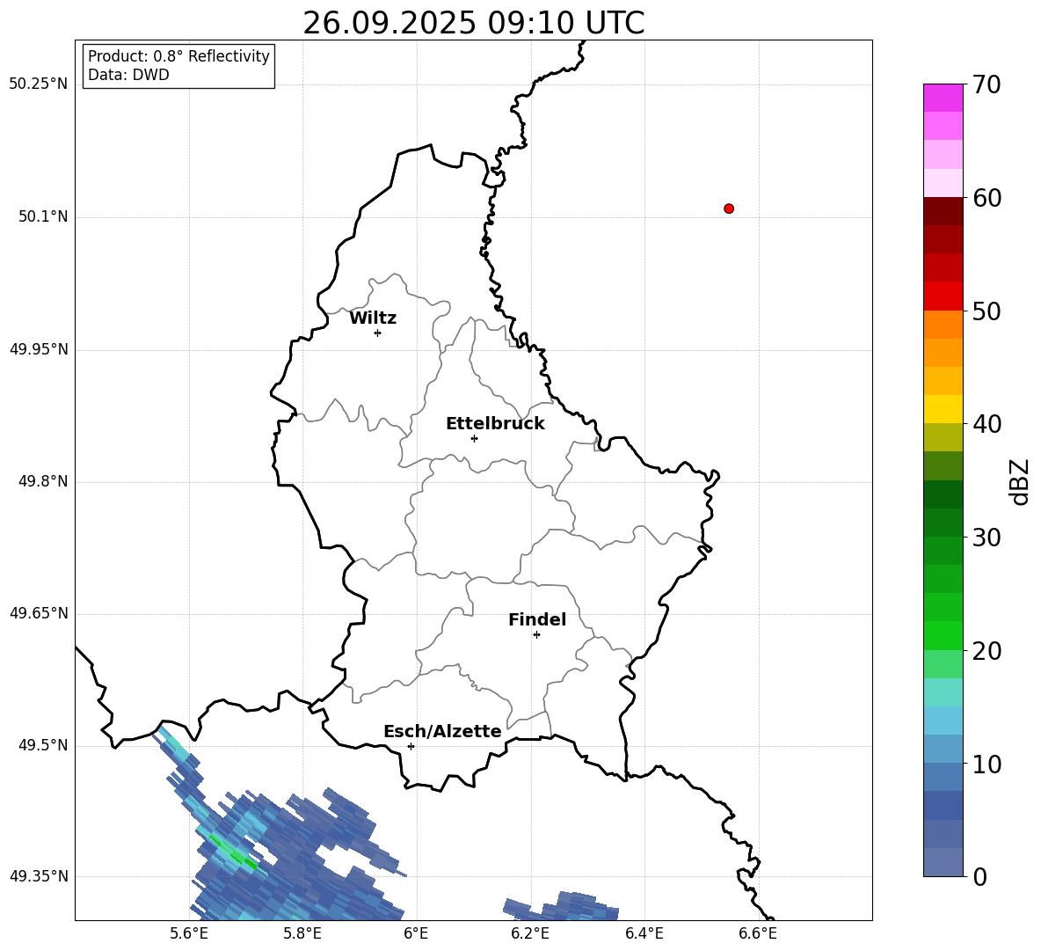Click the 26.09.2025 09:10 UTC title
The width and height of the screenshot is (1041, 951).
(473, 23)
